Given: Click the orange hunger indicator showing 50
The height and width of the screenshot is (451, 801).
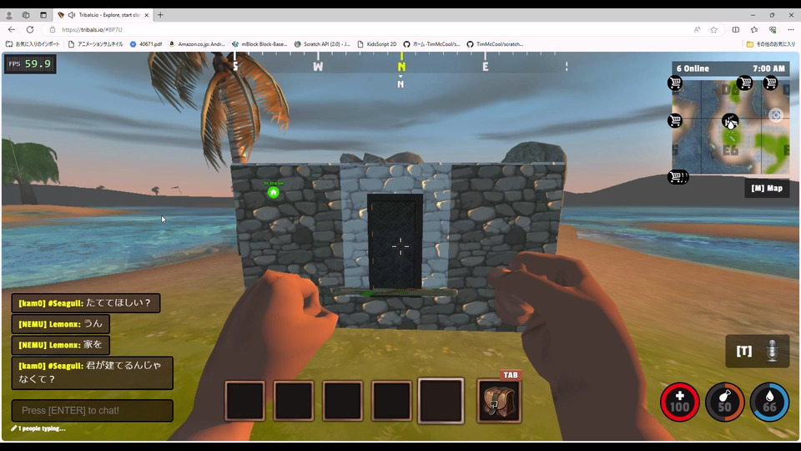Looking at the screenshot, I should coord(724,402).
